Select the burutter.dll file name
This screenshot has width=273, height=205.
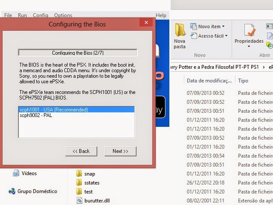click(x=97, y=201)
